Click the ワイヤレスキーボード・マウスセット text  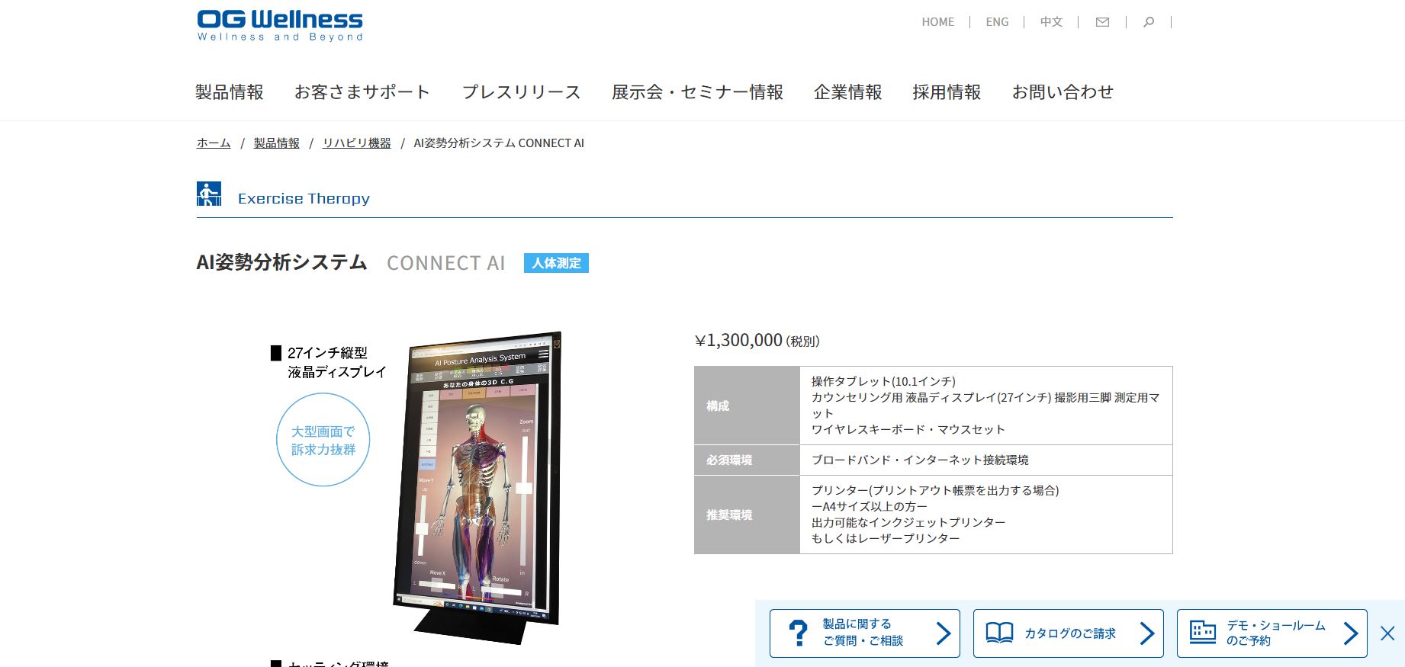(908, 429)
